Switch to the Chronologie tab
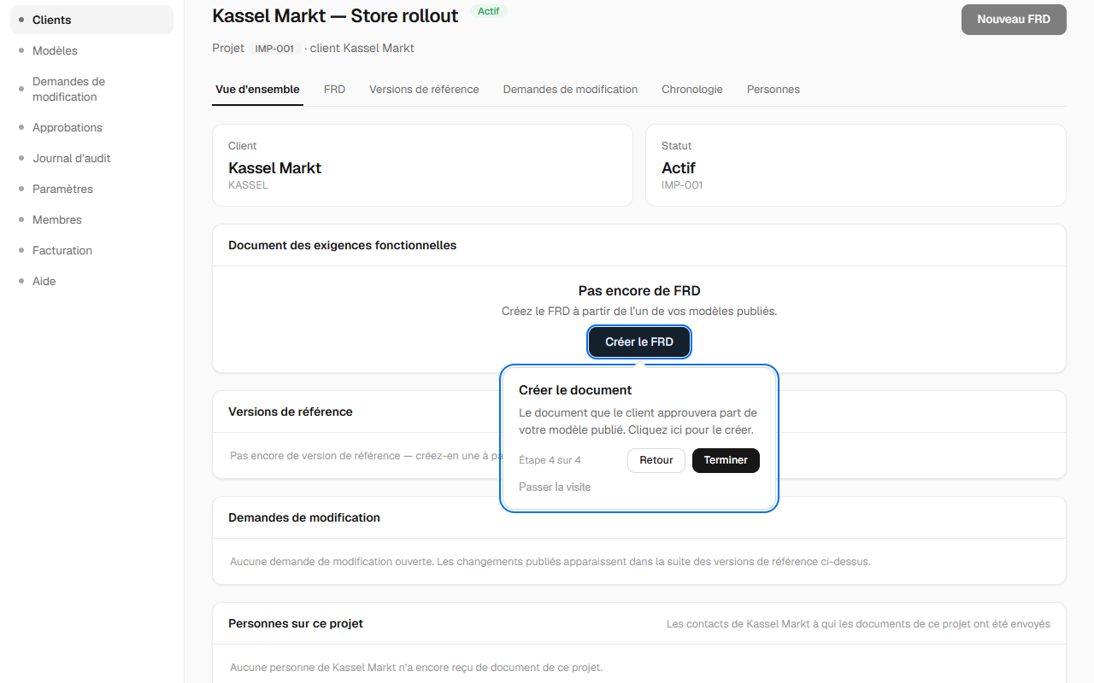The image size is (1094, 683). click(x=692, y=89)
